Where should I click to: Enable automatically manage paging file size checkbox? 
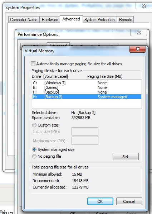point(33,64)
